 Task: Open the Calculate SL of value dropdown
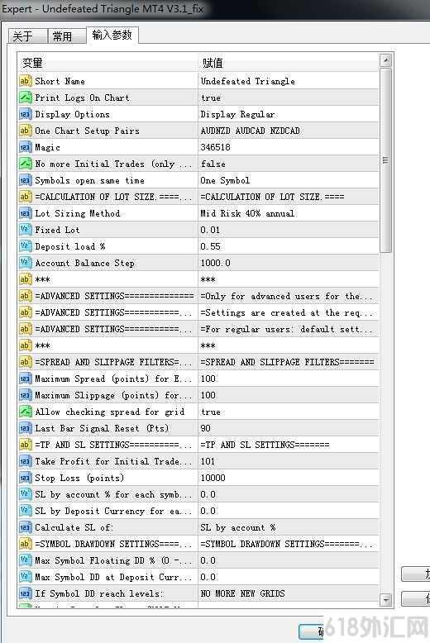(x=289, y=527)
